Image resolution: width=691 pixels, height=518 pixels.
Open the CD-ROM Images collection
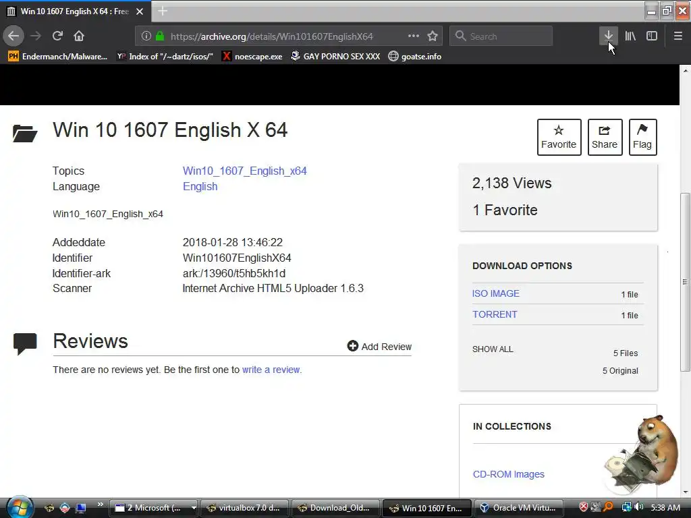click(x=509, y=474)
